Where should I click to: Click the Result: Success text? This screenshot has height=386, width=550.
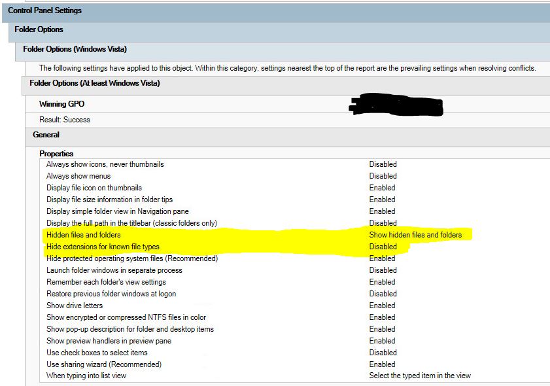(x=64, y=120)
